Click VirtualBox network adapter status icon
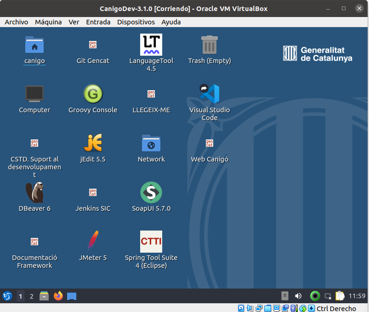 point(259,308)
